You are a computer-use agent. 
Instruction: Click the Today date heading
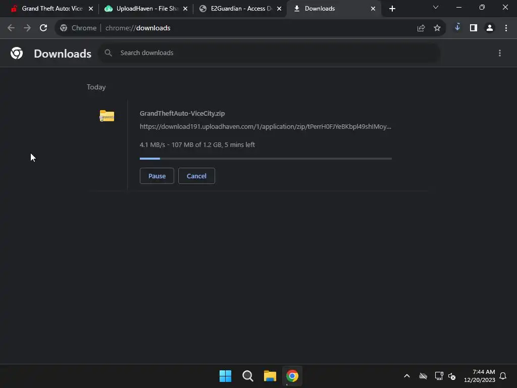96,87
